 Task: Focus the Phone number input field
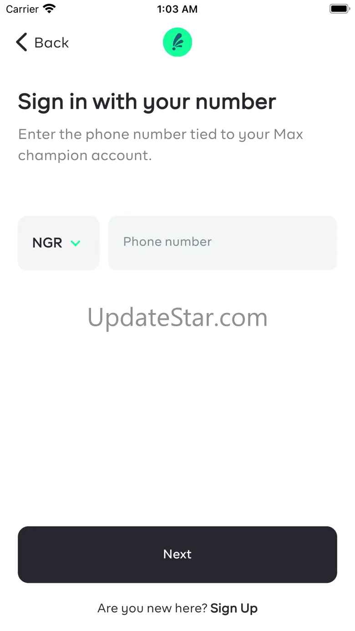(x=223, y=243)
